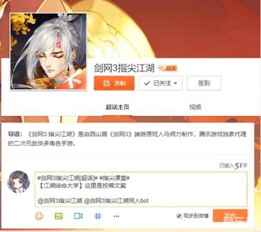This screenshot has width=261, height=232.
Task: Open the silver-haired character cover image
Action: point(49,51)
